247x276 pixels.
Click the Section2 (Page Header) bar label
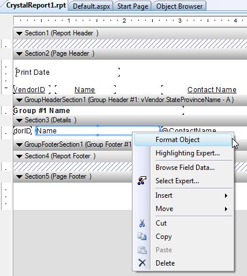(x=60, y=53)
